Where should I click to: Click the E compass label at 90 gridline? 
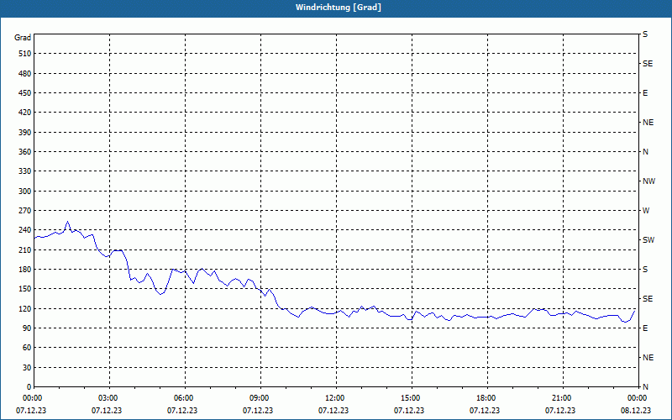coord(645,328)
